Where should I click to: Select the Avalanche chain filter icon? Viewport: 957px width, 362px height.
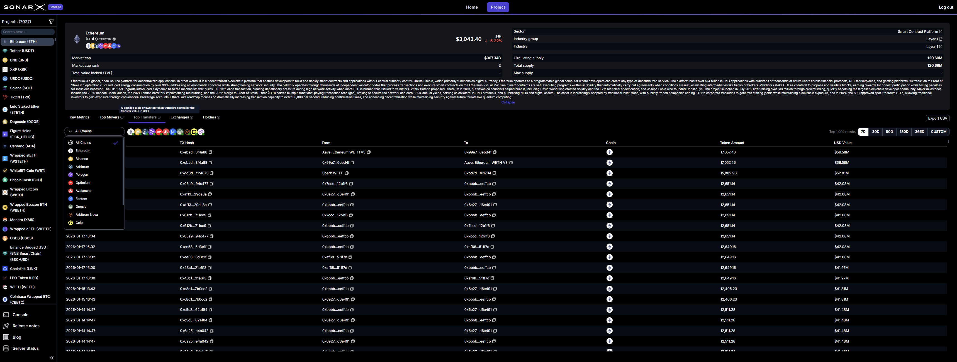pos(166,132)
